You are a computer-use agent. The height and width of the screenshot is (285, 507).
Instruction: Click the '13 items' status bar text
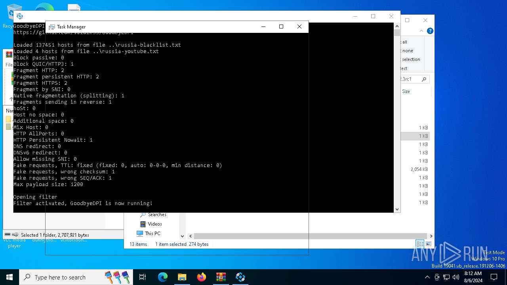tap(138, 244)
